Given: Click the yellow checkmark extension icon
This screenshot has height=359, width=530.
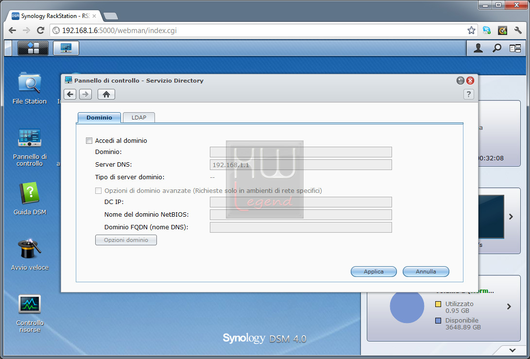Looking at the screenshot, I should pyautogui.click(x=502, y=31).
